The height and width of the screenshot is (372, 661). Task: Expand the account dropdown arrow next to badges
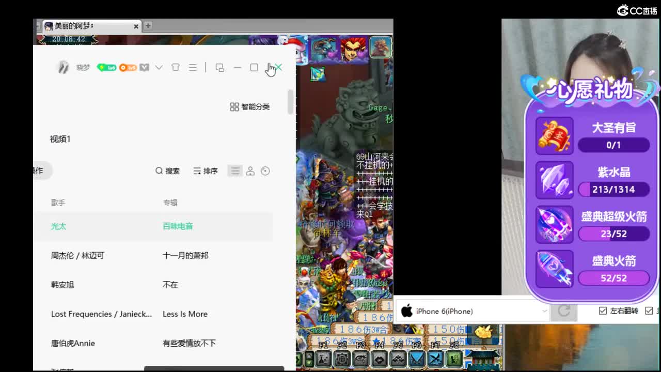click(x=159, y=68)
